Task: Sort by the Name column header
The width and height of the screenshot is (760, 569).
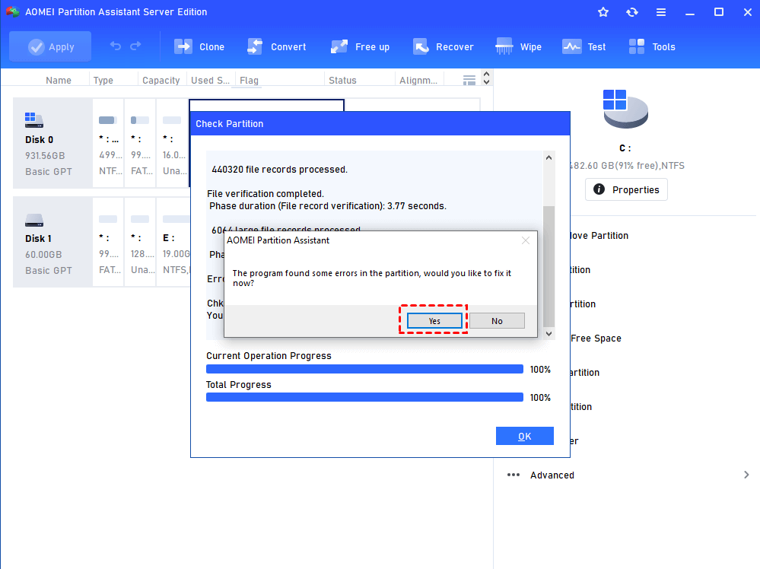Action: click(x=59, y=81)
